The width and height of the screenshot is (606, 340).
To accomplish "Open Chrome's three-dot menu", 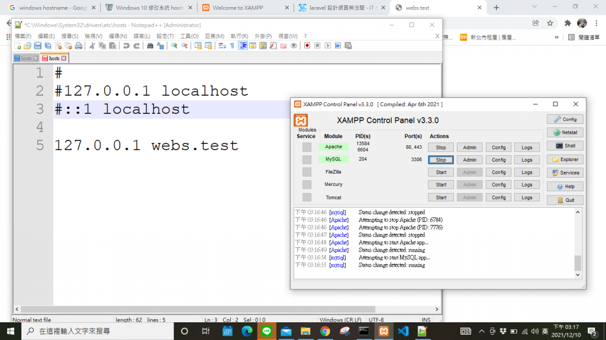I will pyautogui.click(x=597, y=23).
